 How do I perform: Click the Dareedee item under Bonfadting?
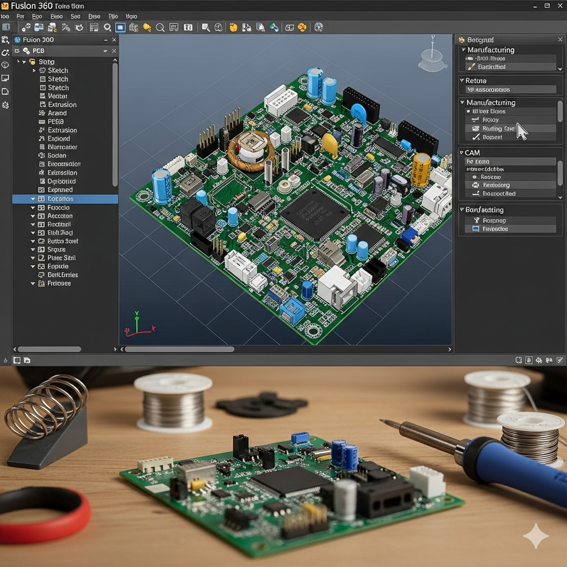click(511, 229)
